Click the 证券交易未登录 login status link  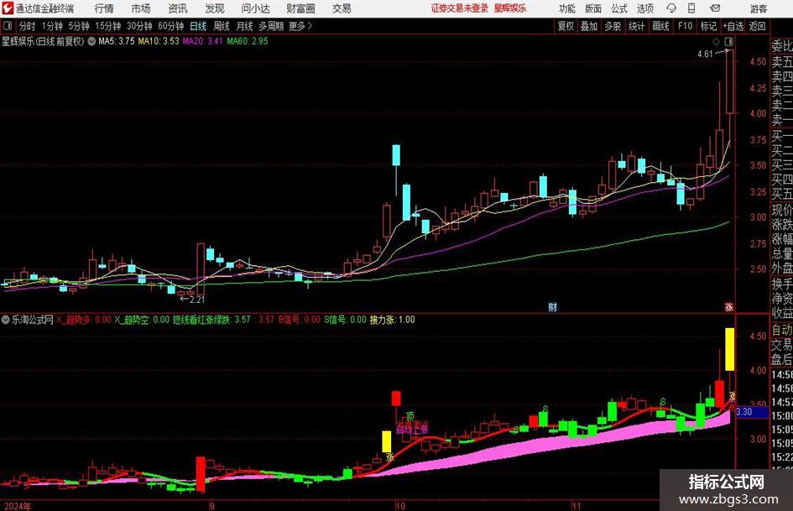460,8
